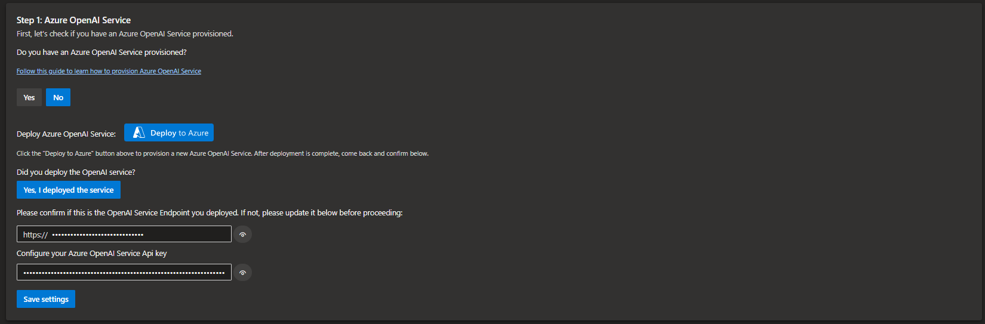
Task: Click the 'First, let's check' intro sentence
Action: coord(125,34)
